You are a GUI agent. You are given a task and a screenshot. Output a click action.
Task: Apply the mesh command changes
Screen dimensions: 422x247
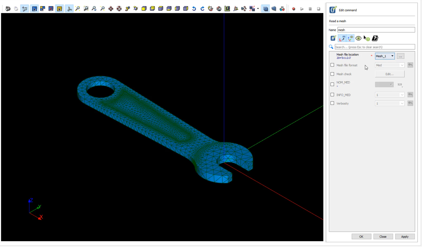click(x=405, y=237)
